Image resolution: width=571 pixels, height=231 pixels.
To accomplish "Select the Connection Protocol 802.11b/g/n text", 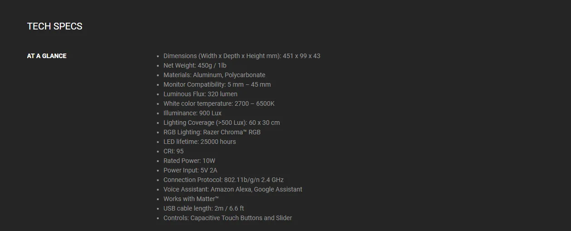I will [x=224, y=180].
